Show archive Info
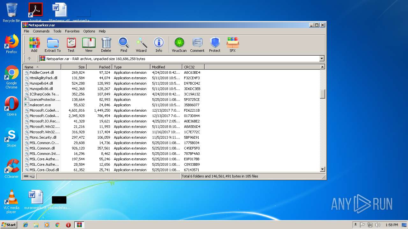This screenshot has height=229, width=408. [x=159, y=45]
